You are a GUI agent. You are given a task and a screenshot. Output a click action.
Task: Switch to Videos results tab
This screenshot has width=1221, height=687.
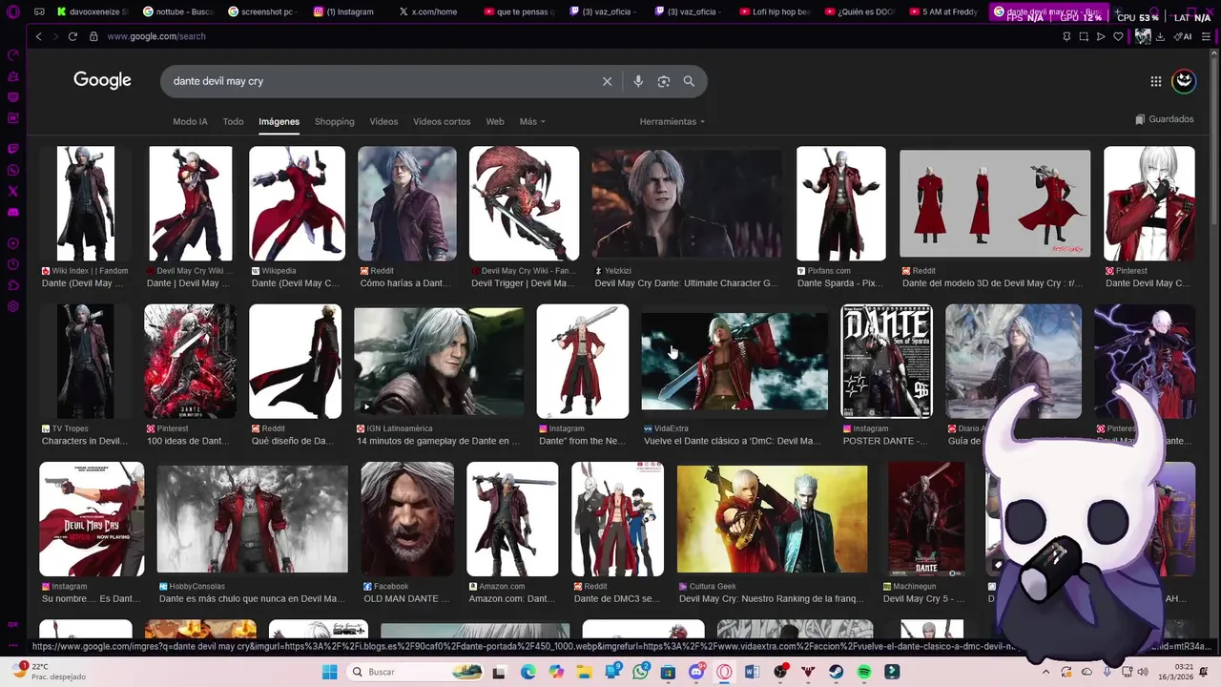point(383,122)
